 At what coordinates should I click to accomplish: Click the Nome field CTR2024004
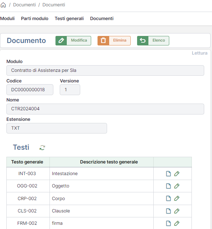[x=105, y=109]
